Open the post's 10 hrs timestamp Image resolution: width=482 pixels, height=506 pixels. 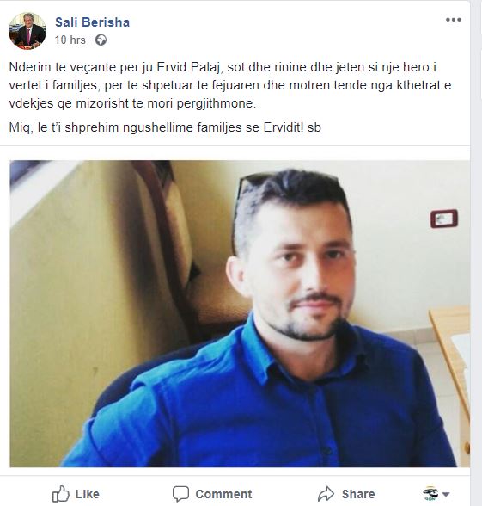tap(70, 40)
